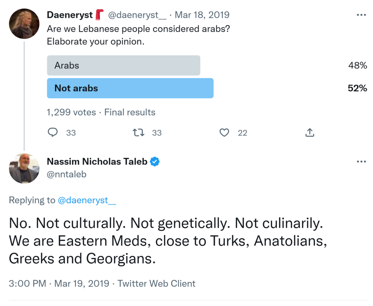Click the 1,299 votes count text
This screenshot has height=306, width=373.
(x=71, y=112)
